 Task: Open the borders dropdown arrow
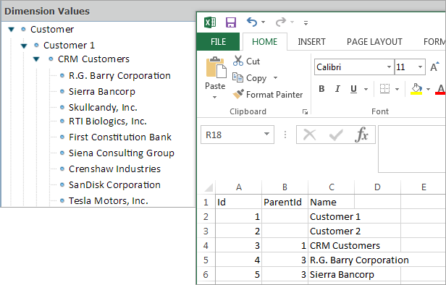coord(397,89)
